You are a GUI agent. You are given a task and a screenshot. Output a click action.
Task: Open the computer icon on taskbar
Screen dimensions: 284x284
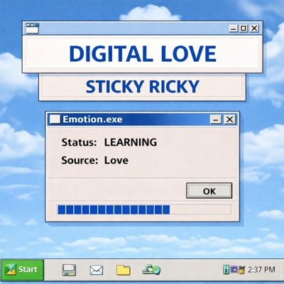tap(69, 270)
